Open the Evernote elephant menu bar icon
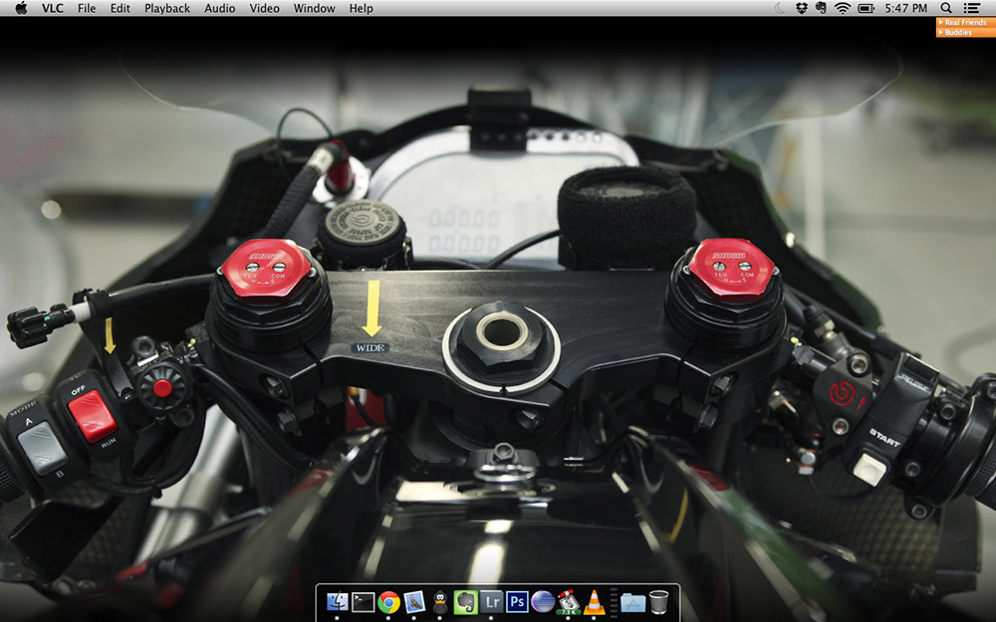 (821, 8)
